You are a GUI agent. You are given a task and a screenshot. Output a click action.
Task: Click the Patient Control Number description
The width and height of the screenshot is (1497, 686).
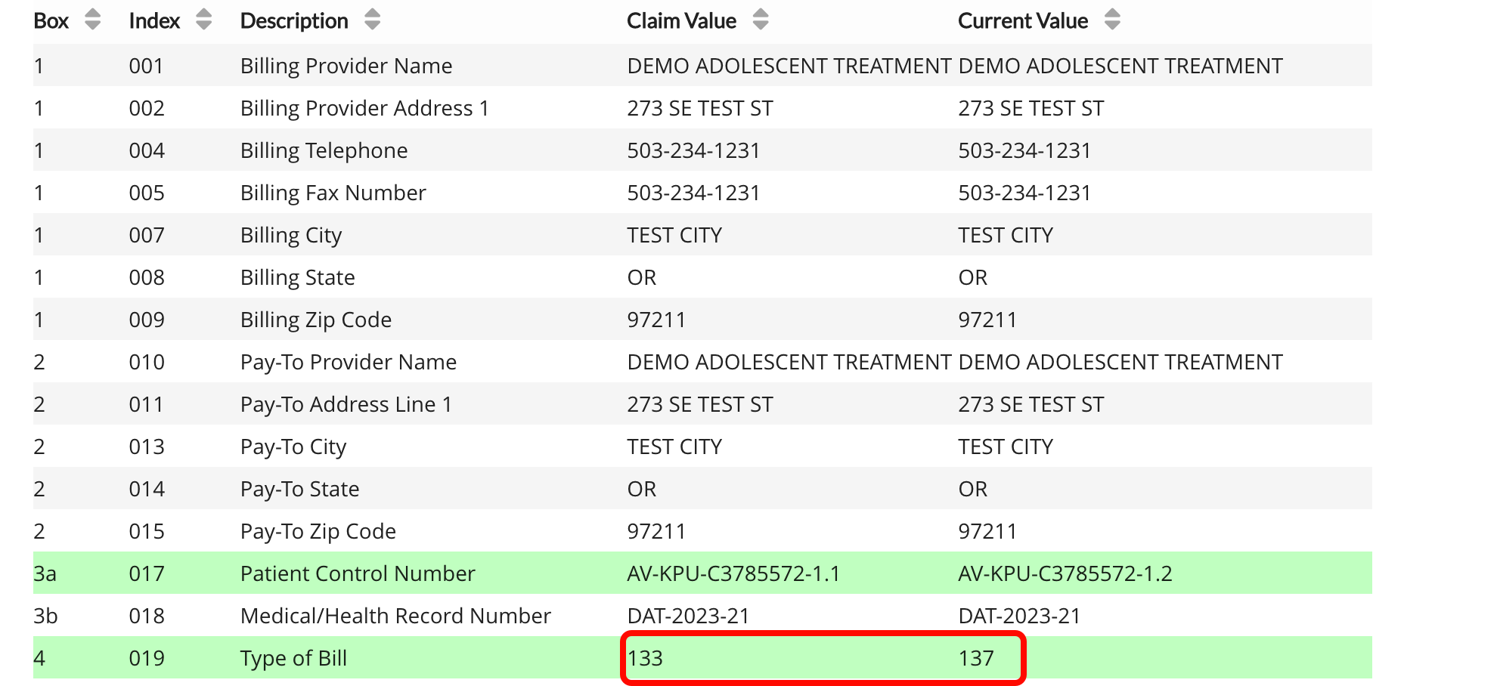[x=358, y=573]
